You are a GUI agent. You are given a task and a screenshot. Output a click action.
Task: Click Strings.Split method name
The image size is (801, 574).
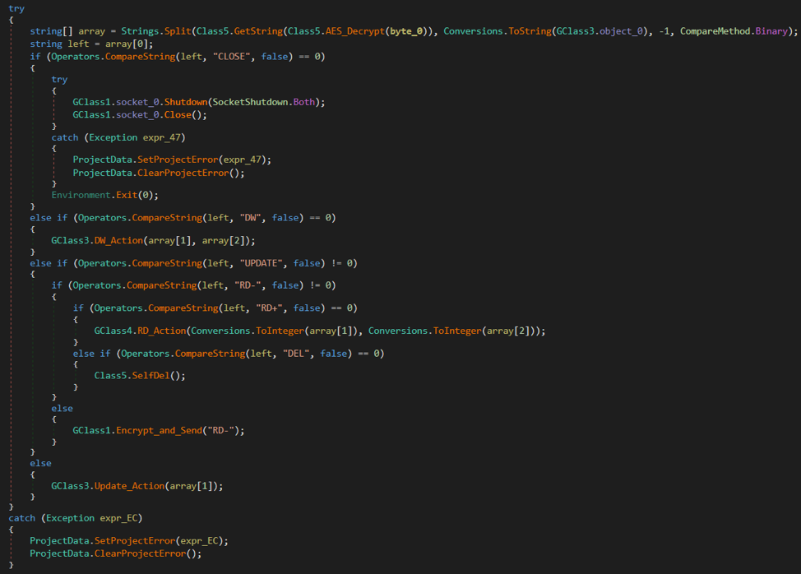[x=155, y=31]
